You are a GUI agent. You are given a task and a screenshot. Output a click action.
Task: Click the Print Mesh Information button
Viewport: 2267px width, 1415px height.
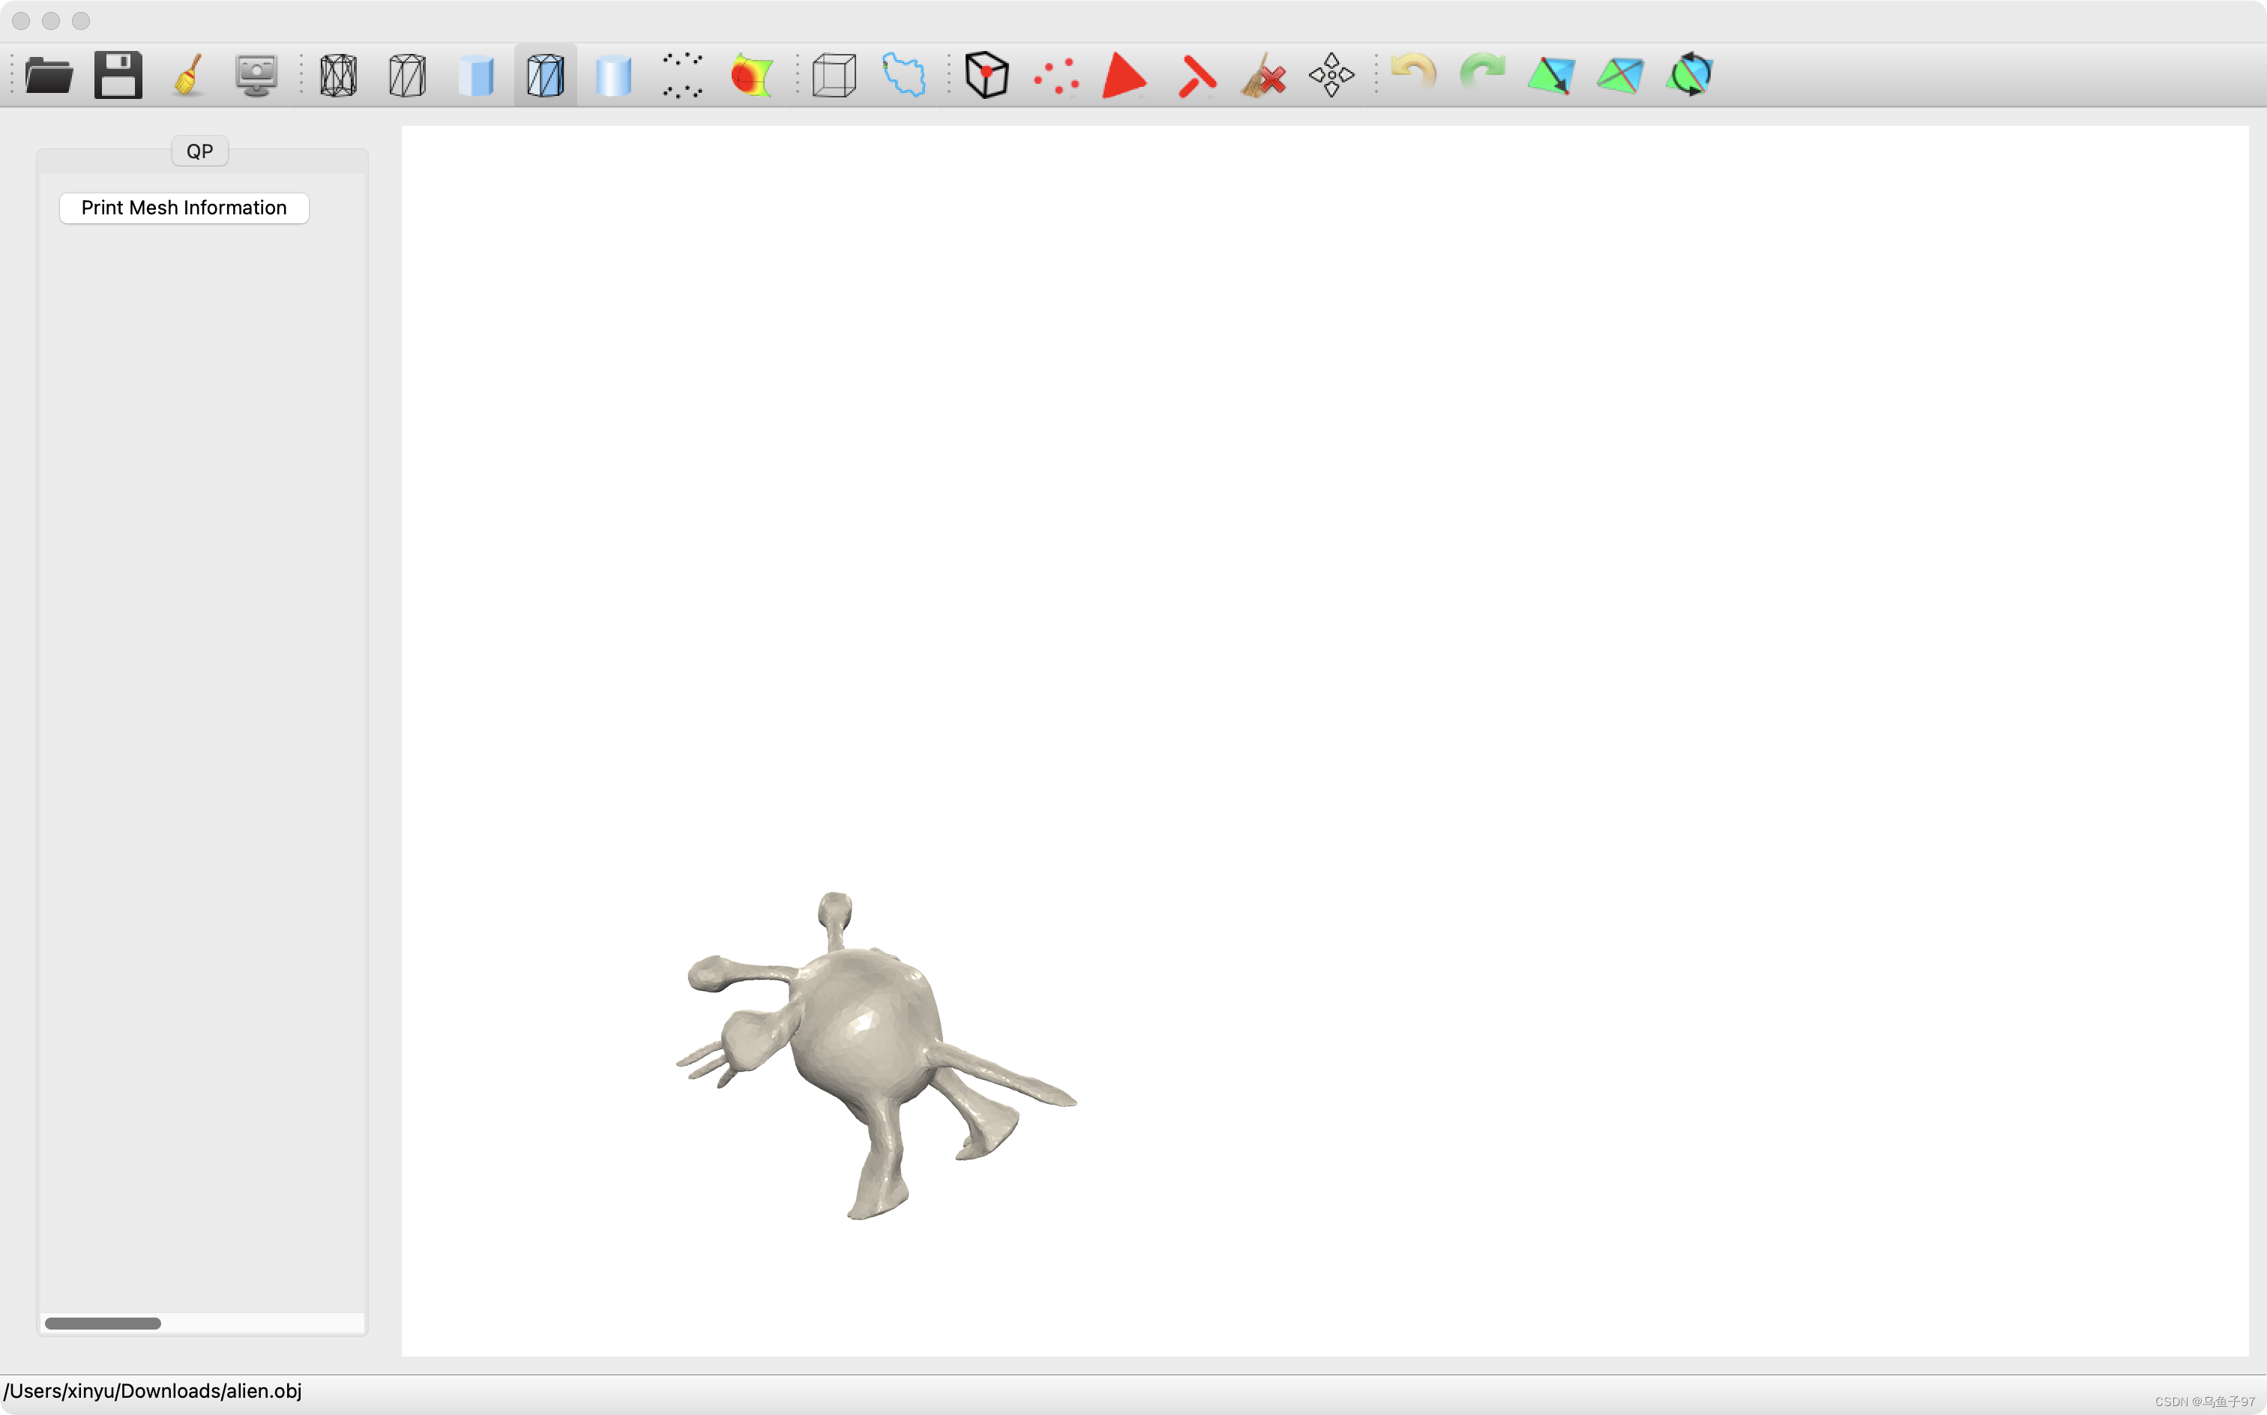(184, 208)
